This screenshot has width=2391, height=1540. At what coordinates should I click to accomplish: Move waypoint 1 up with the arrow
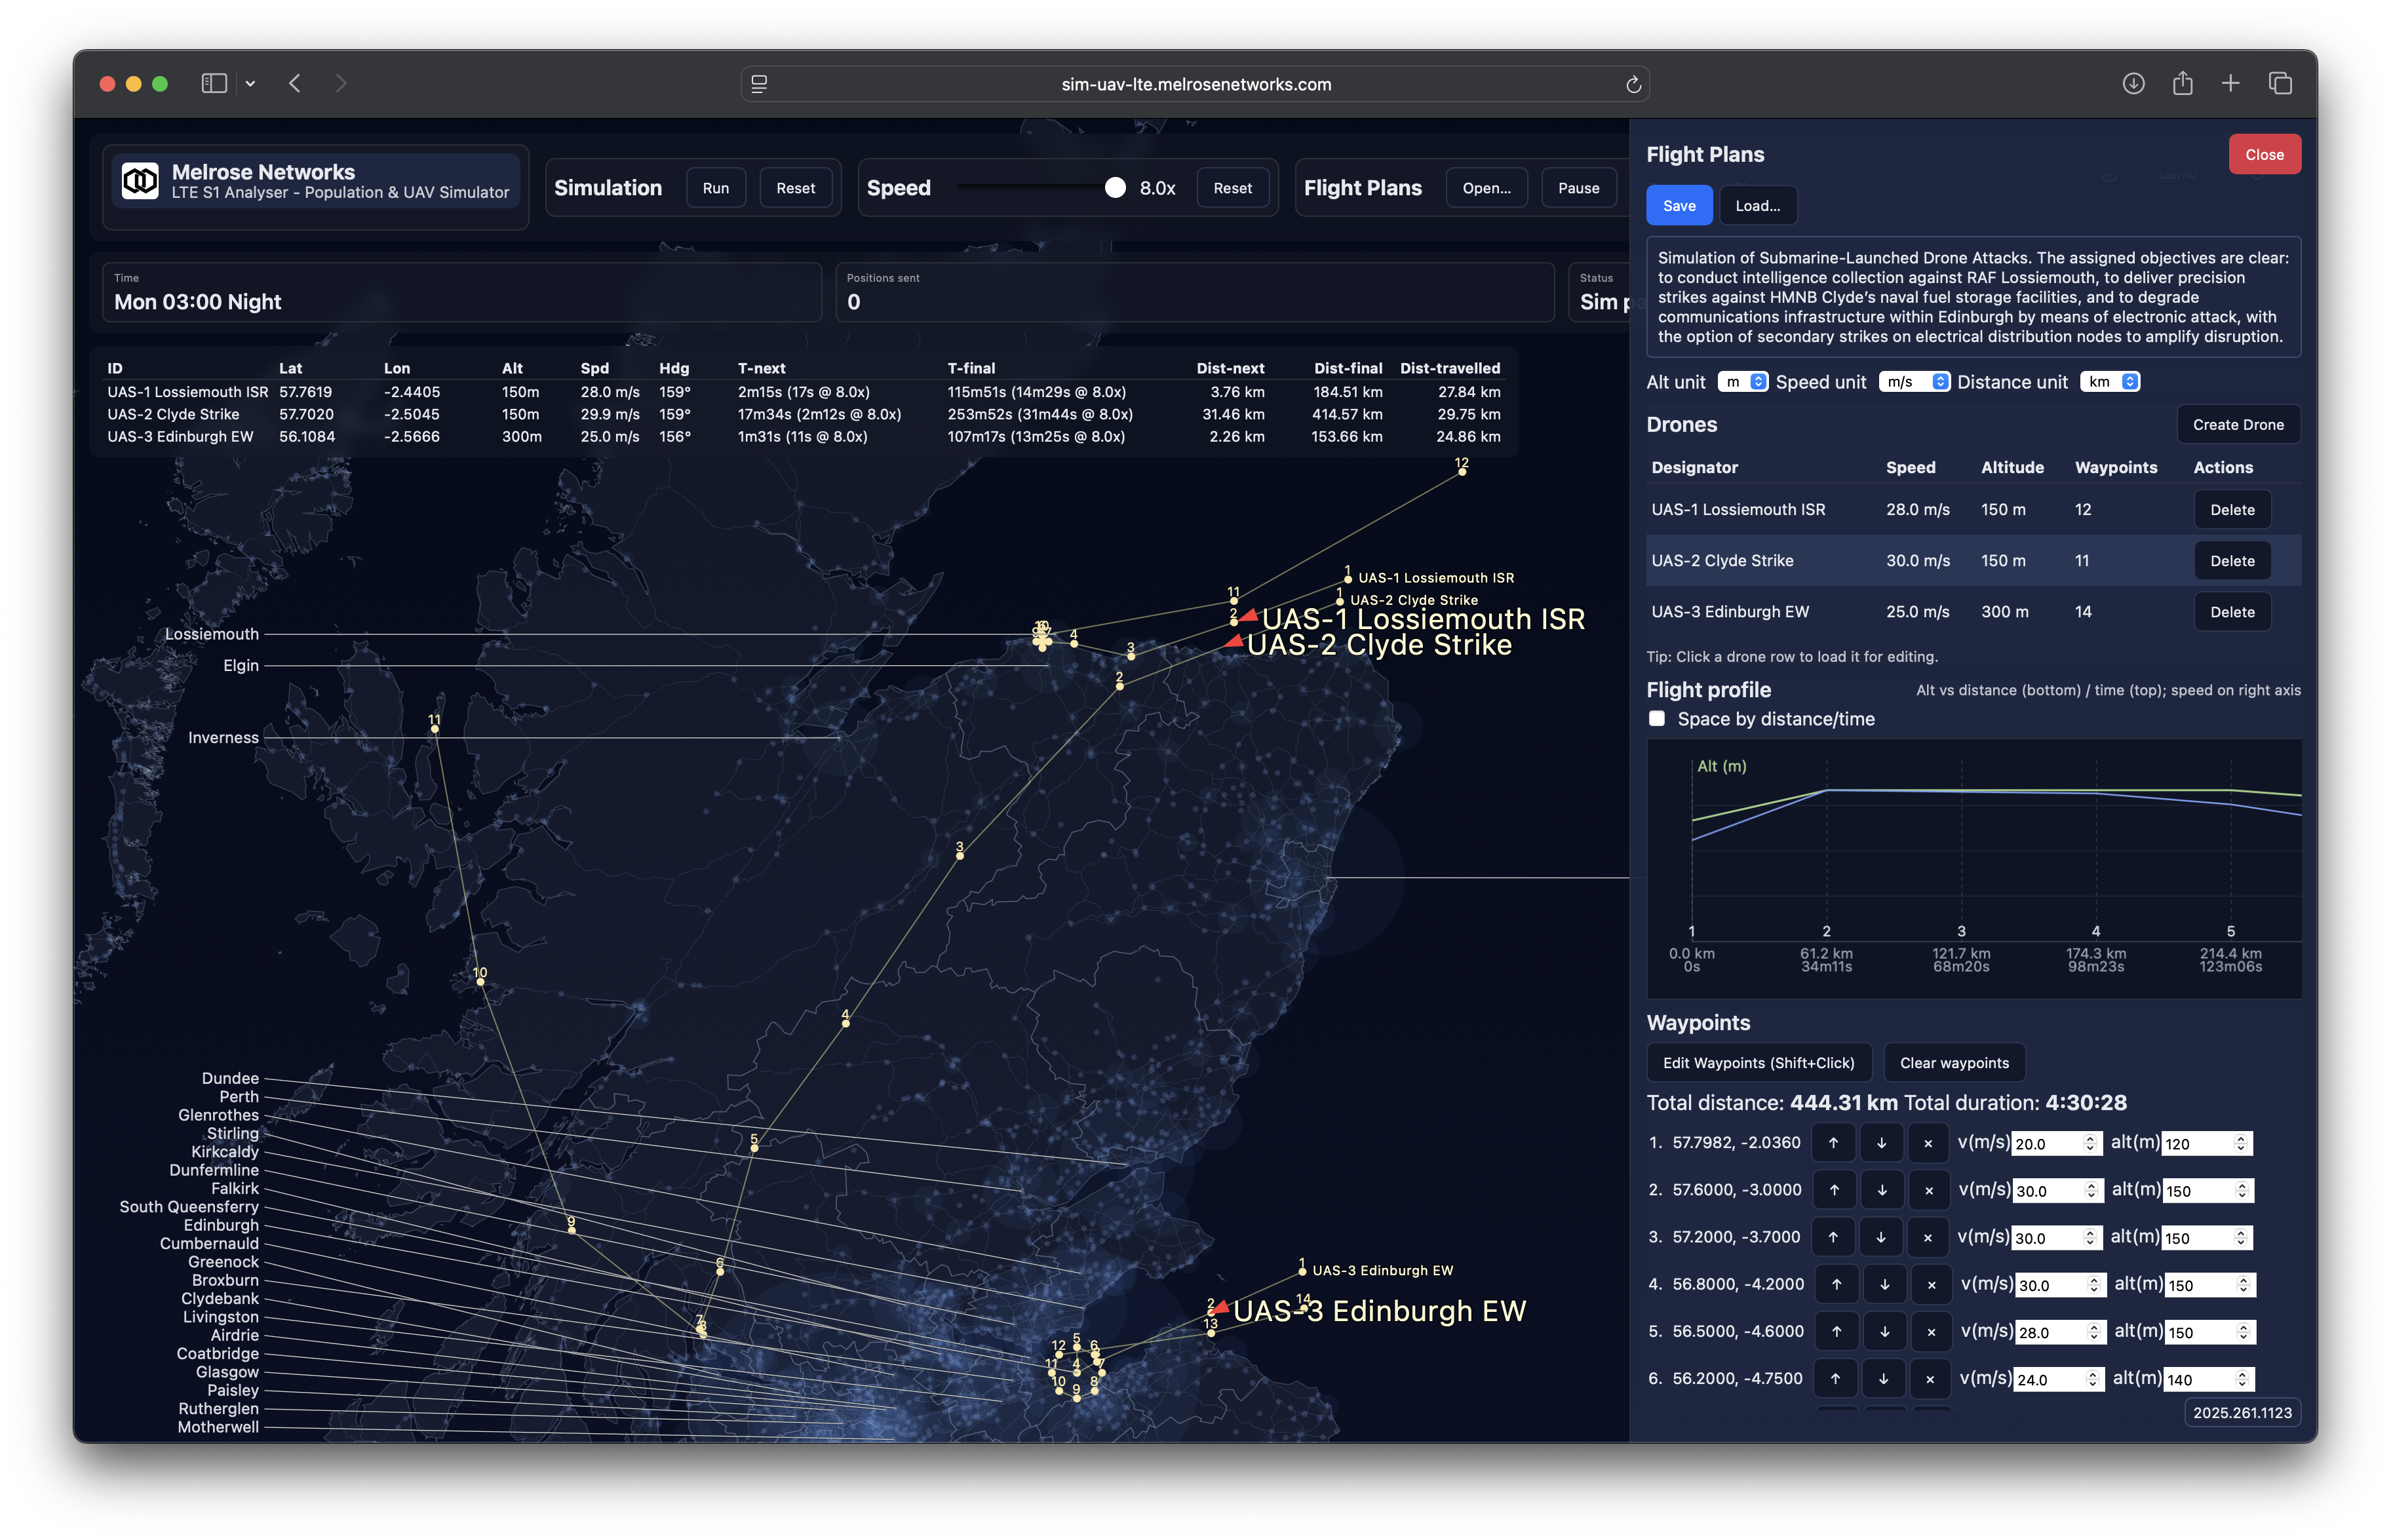click(x=1833, y=1143)
